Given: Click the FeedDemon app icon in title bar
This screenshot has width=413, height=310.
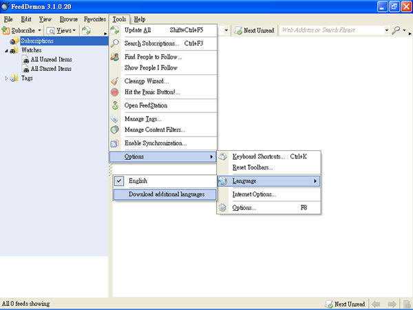Looking at the screenshot, I should point(6,6).
